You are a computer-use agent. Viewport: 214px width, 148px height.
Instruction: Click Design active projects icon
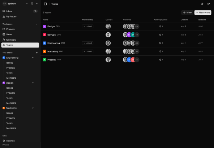pos(160,26)
